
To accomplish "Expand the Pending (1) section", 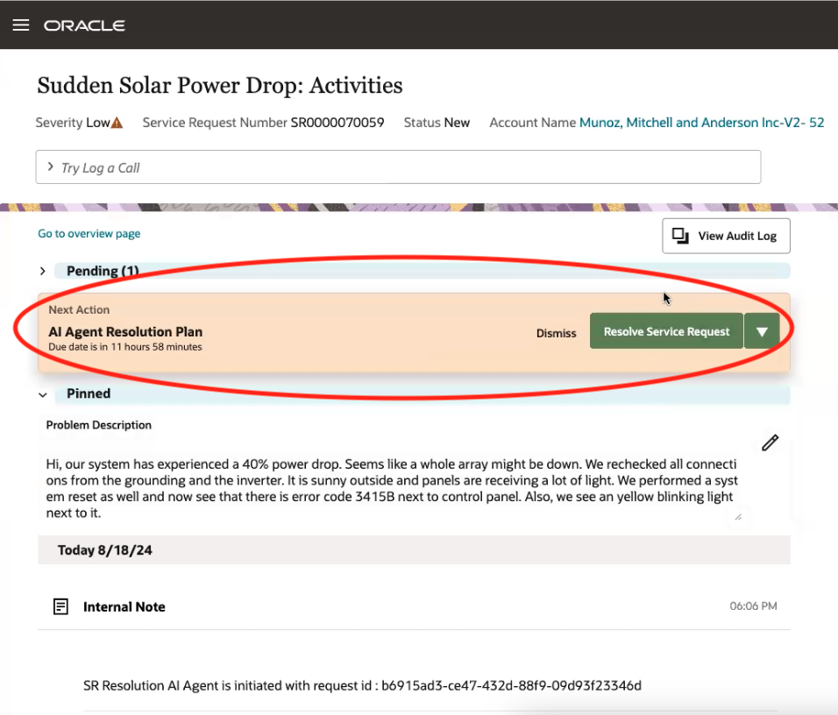I will tap(43, 272).
